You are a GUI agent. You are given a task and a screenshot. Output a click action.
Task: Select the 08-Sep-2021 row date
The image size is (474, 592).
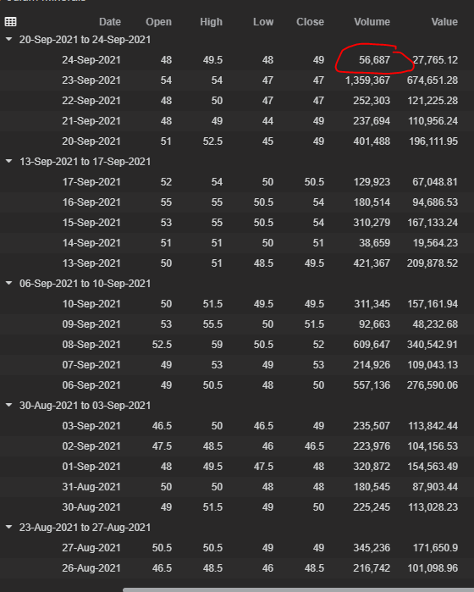pyautogui.click(x=91, y=345)
